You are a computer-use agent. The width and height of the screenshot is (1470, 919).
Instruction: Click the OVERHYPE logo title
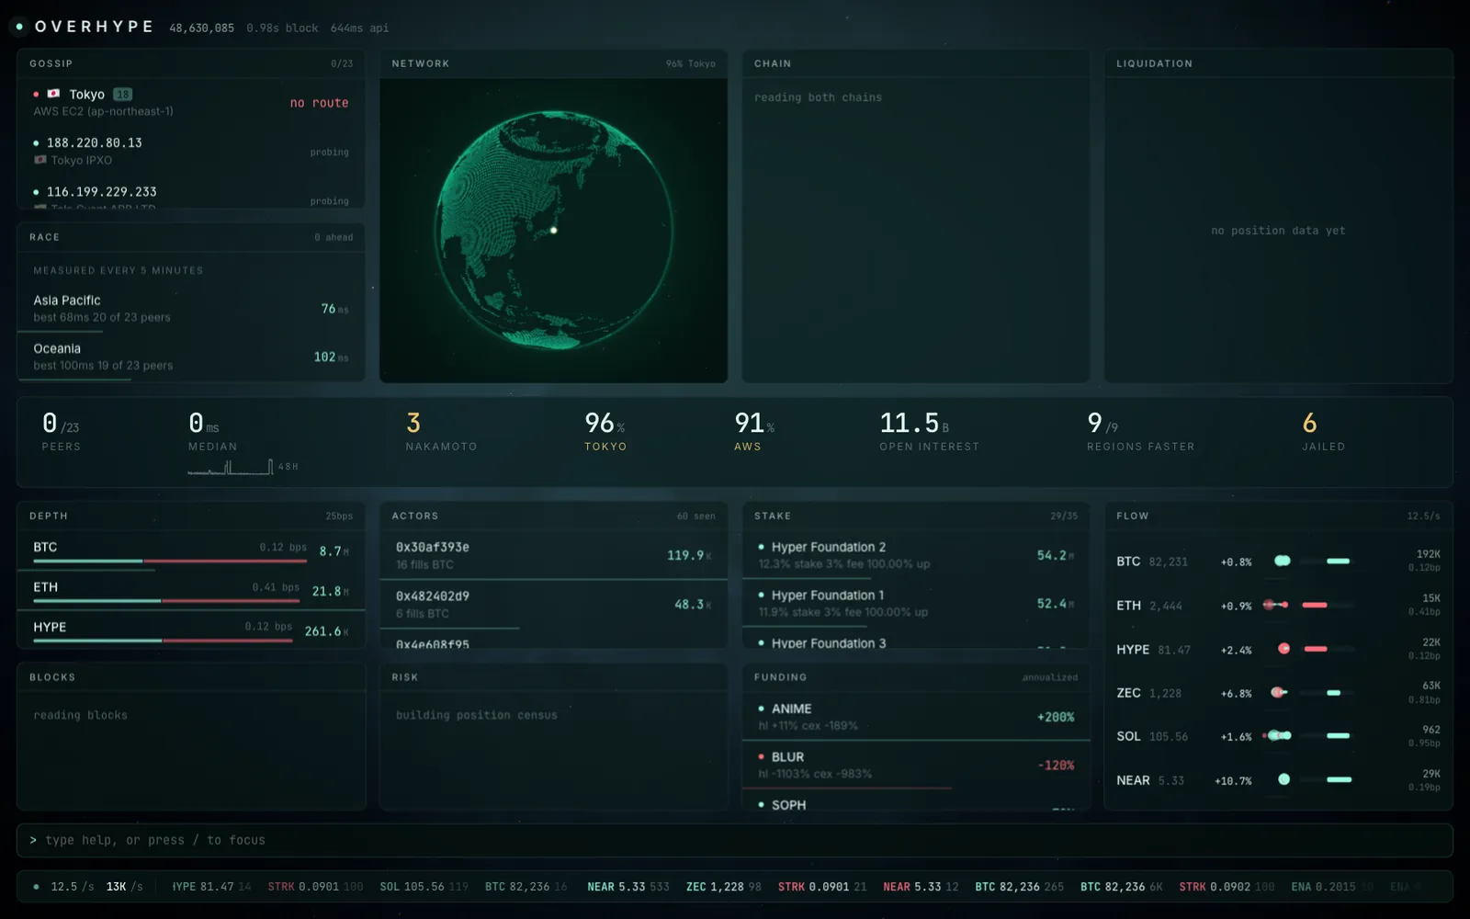pos(95,27)
